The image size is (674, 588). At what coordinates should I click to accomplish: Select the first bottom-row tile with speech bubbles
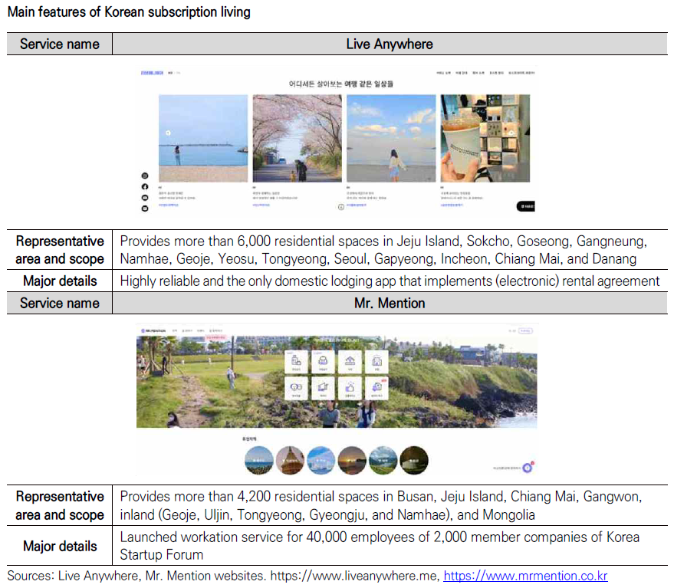coord(296,389)
